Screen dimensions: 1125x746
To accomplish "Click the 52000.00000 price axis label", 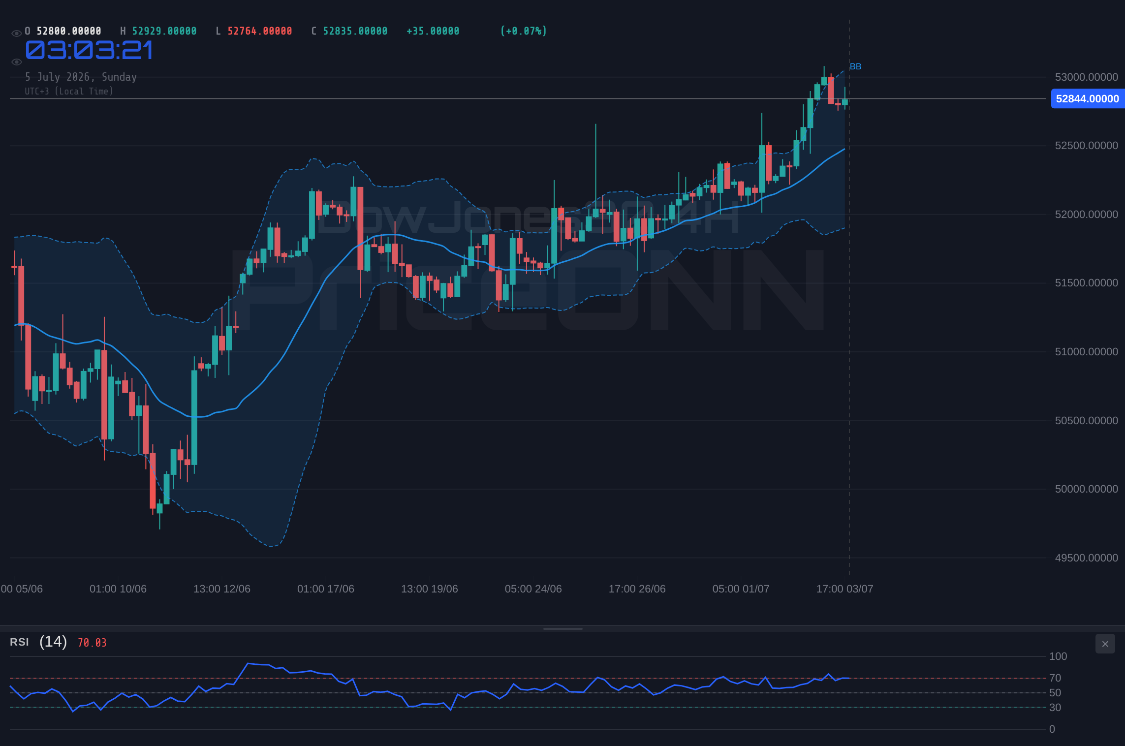I will 1087,215.
